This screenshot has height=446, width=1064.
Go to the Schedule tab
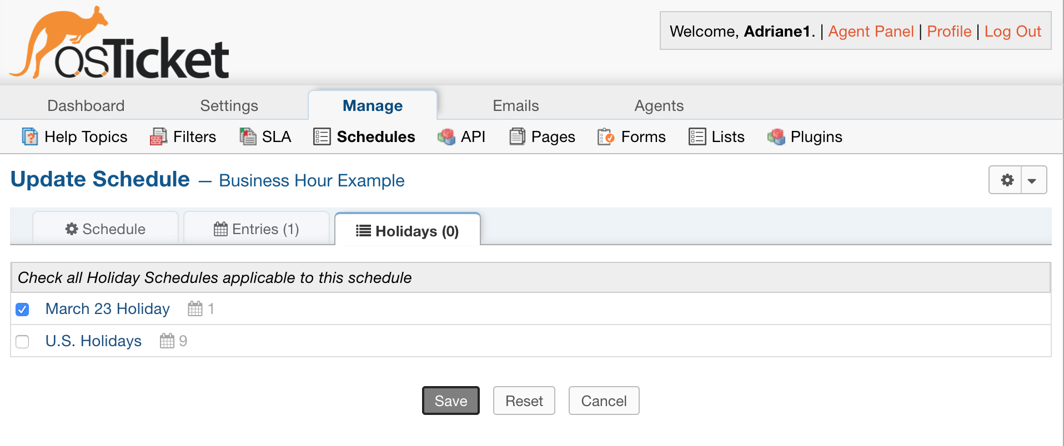tap(105, 229)
